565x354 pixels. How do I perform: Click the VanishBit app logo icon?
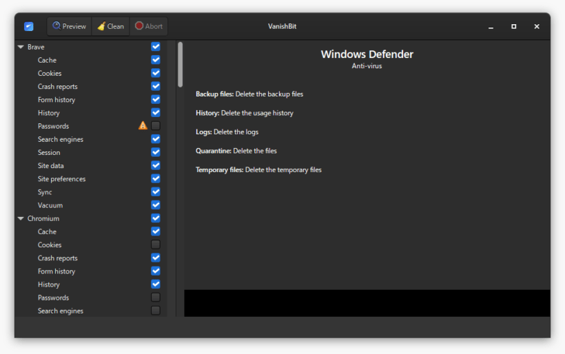click(29, 26)
